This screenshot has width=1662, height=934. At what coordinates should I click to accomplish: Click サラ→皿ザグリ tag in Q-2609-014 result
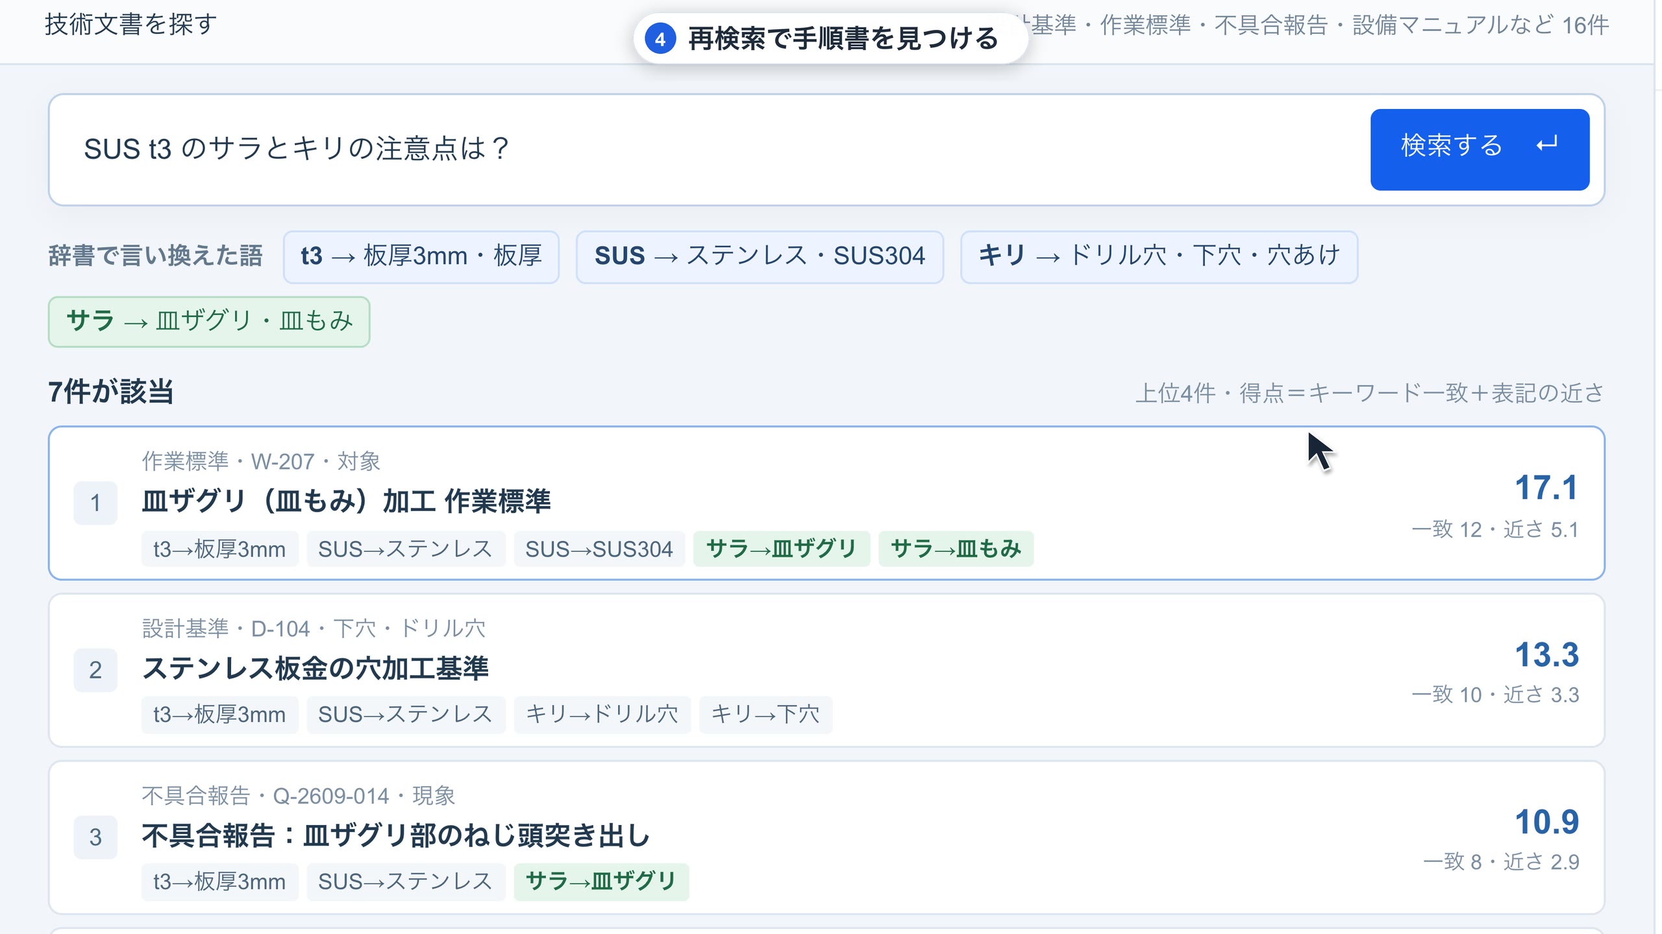[601, 881]
